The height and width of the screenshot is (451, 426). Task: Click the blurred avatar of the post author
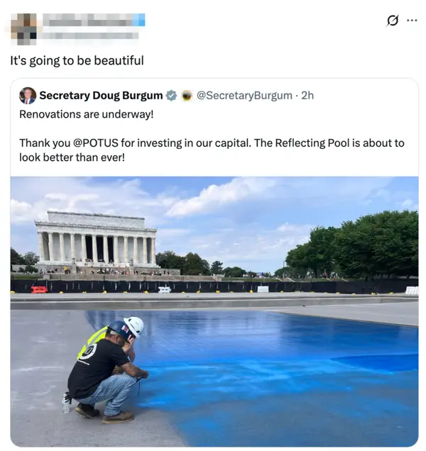click(x=24, y=29)
